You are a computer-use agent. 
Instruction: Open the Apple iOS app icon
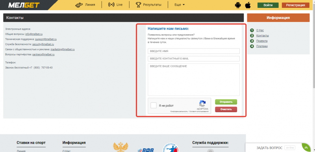248,5
